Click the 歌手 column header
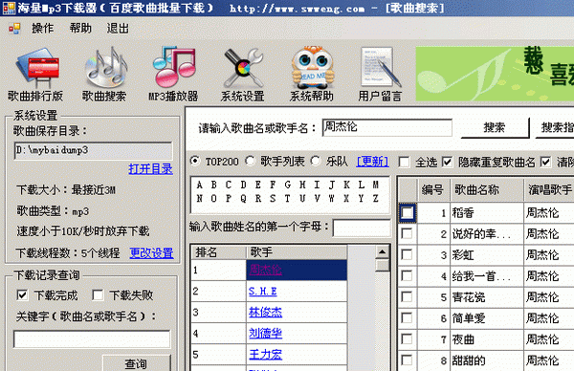 click(297, 252)
